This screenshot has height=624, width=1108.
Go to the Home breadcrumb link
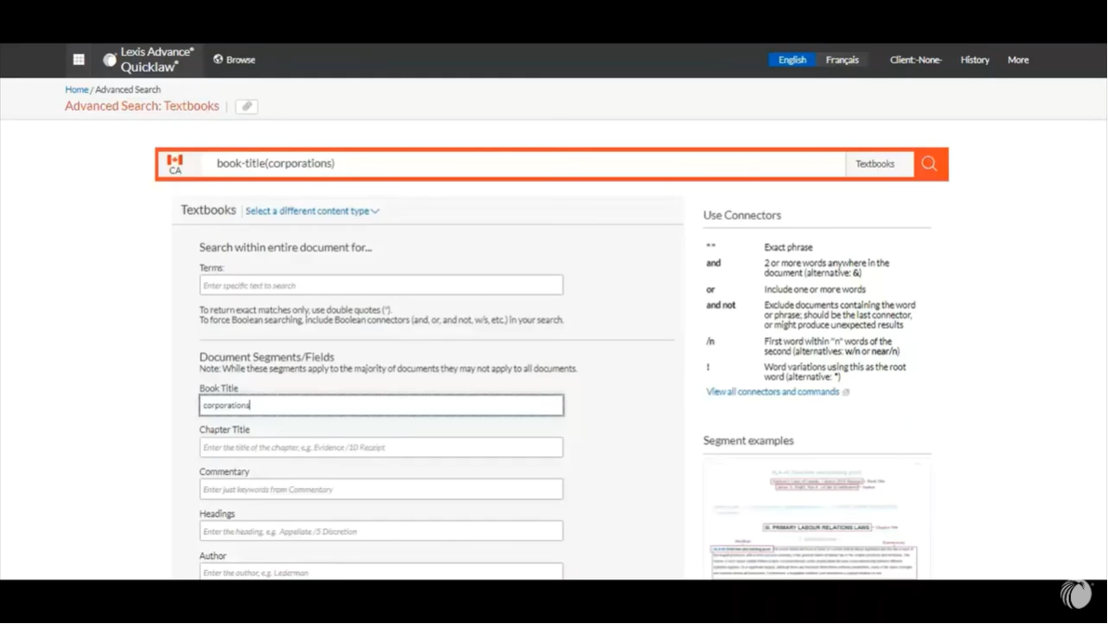tap(76, 90)
